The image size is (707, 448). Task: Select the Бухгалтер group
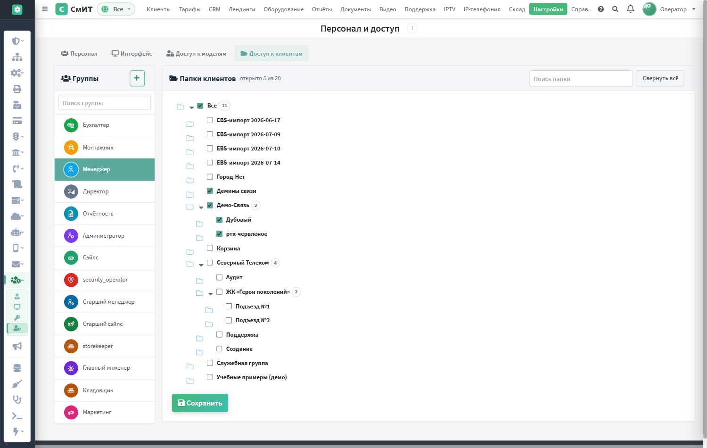click(105, 125)
